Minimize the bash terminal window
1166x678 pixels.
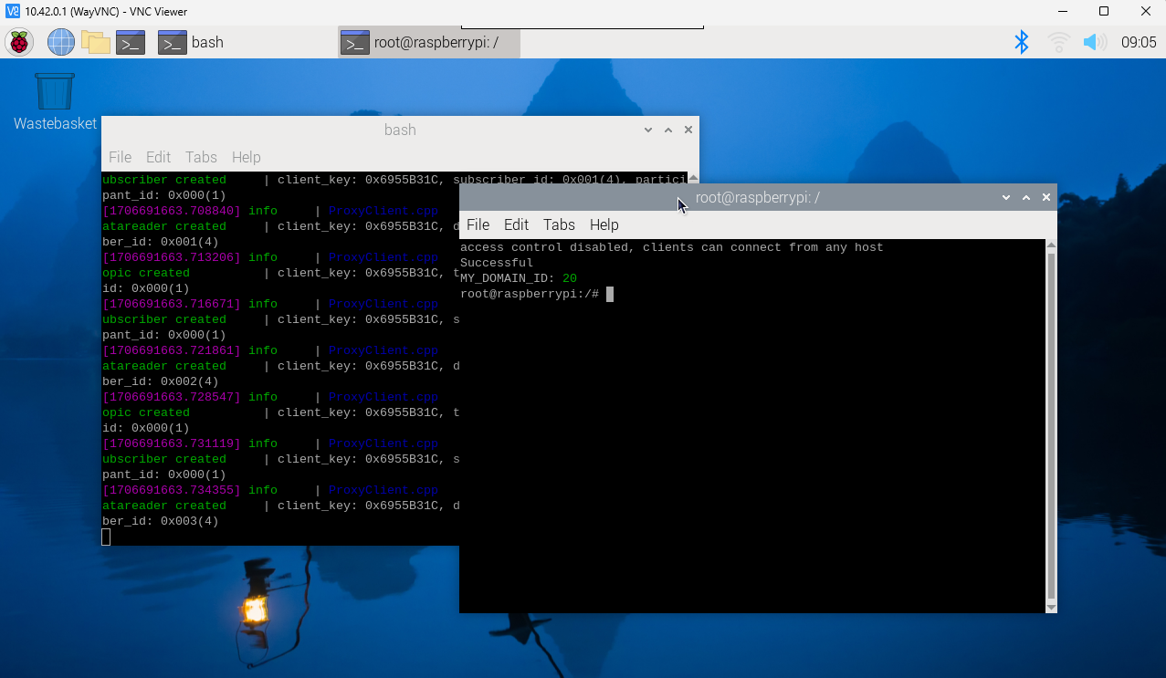[648, 130]
